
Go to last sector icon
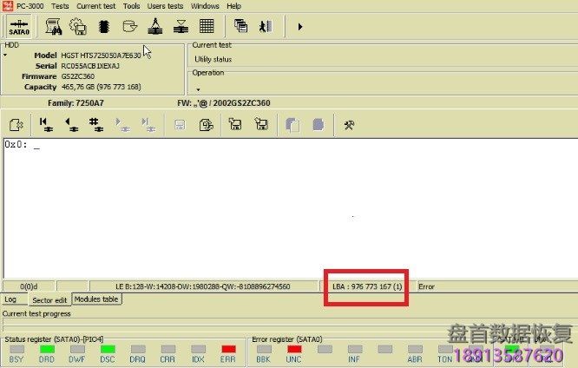point(148,125)
